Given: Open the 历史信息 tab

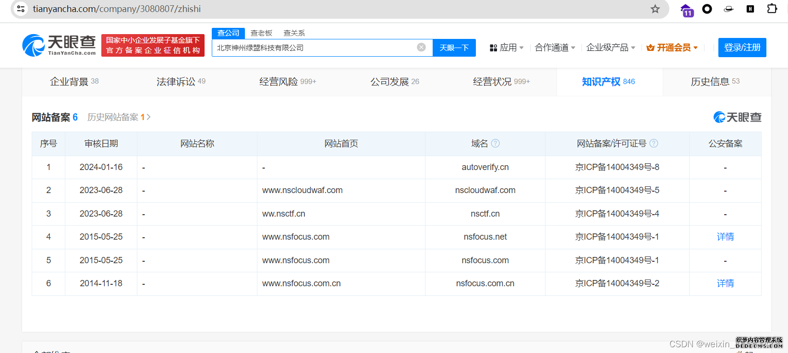Looking at the screenshot, I should (x=715, y=82).
